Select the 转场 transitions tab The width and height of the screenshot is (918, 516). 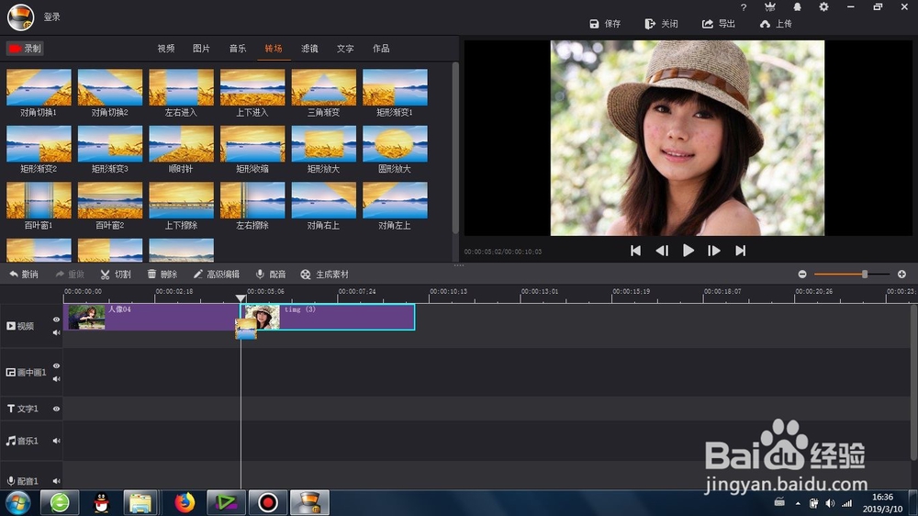pyautogui.click(x=274, y=49)
